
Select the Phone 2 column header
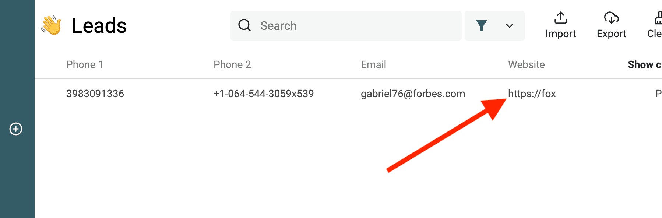point(232,65)
